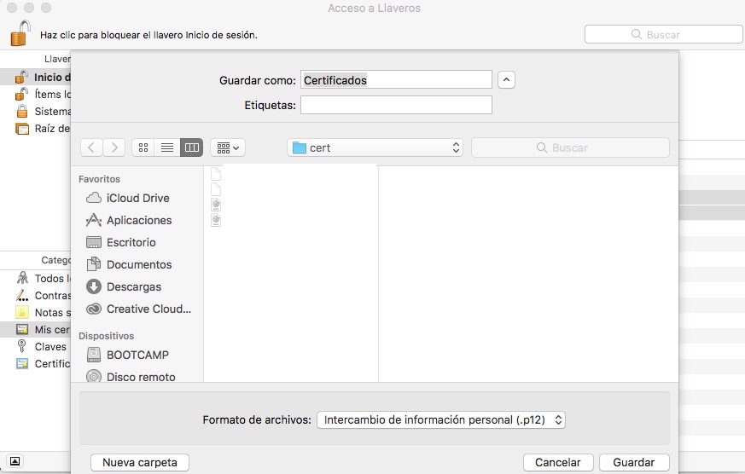Viewport: 745px width, 474px height.
Task: Click the Cancelar button
Action: tap(557, 462)
